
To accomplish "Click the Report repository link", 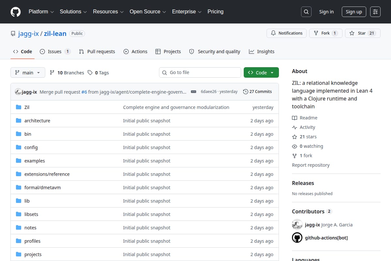I will click(x=311, y=165).
